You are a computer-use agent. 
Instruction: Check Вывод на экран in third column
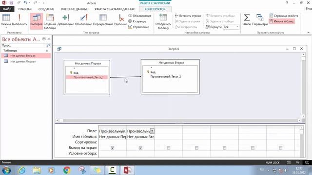click(169, 148)
